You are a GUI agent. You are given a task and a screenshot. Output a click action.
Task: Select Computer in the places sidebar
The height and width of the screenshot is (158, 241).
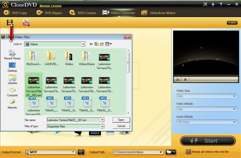point(12,92)
